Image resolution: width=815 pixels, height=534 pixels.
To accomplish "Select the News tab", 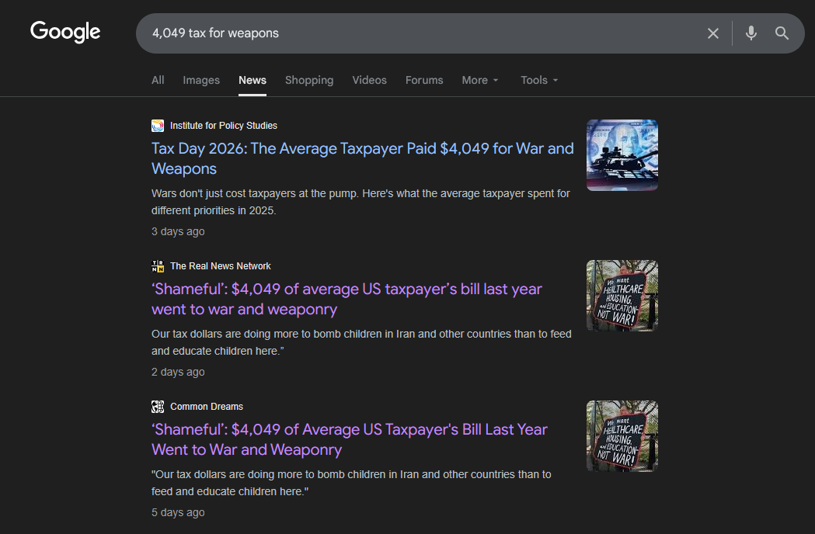I will (x=252, y=80).
